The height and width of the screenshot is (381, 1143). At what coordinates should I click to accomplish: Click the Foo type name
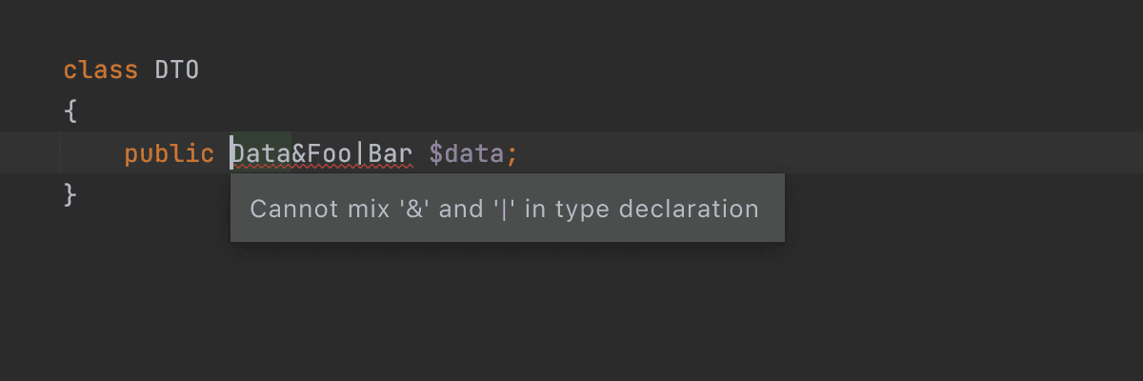[x=330, y=153]
